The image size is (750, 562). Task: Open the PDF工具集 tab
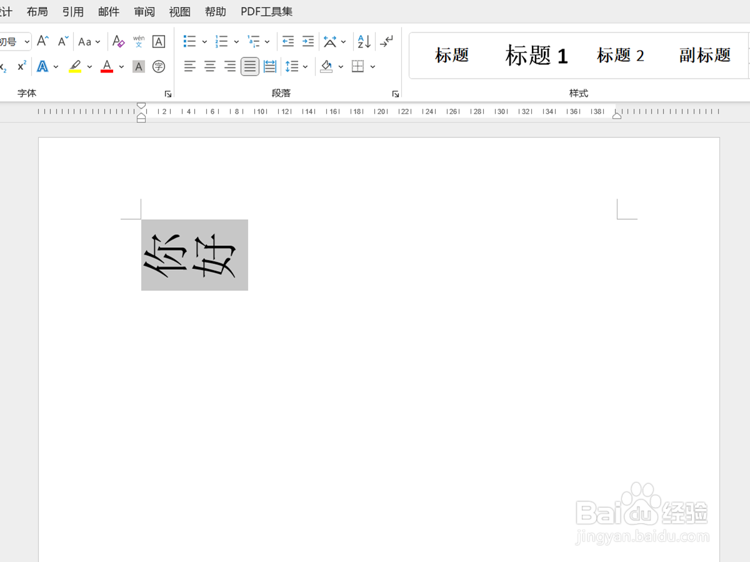[267, 11]
